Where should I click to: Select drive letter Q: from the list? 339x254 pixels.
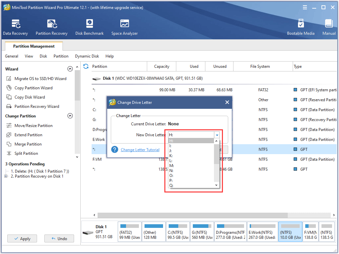click(191, 186)
